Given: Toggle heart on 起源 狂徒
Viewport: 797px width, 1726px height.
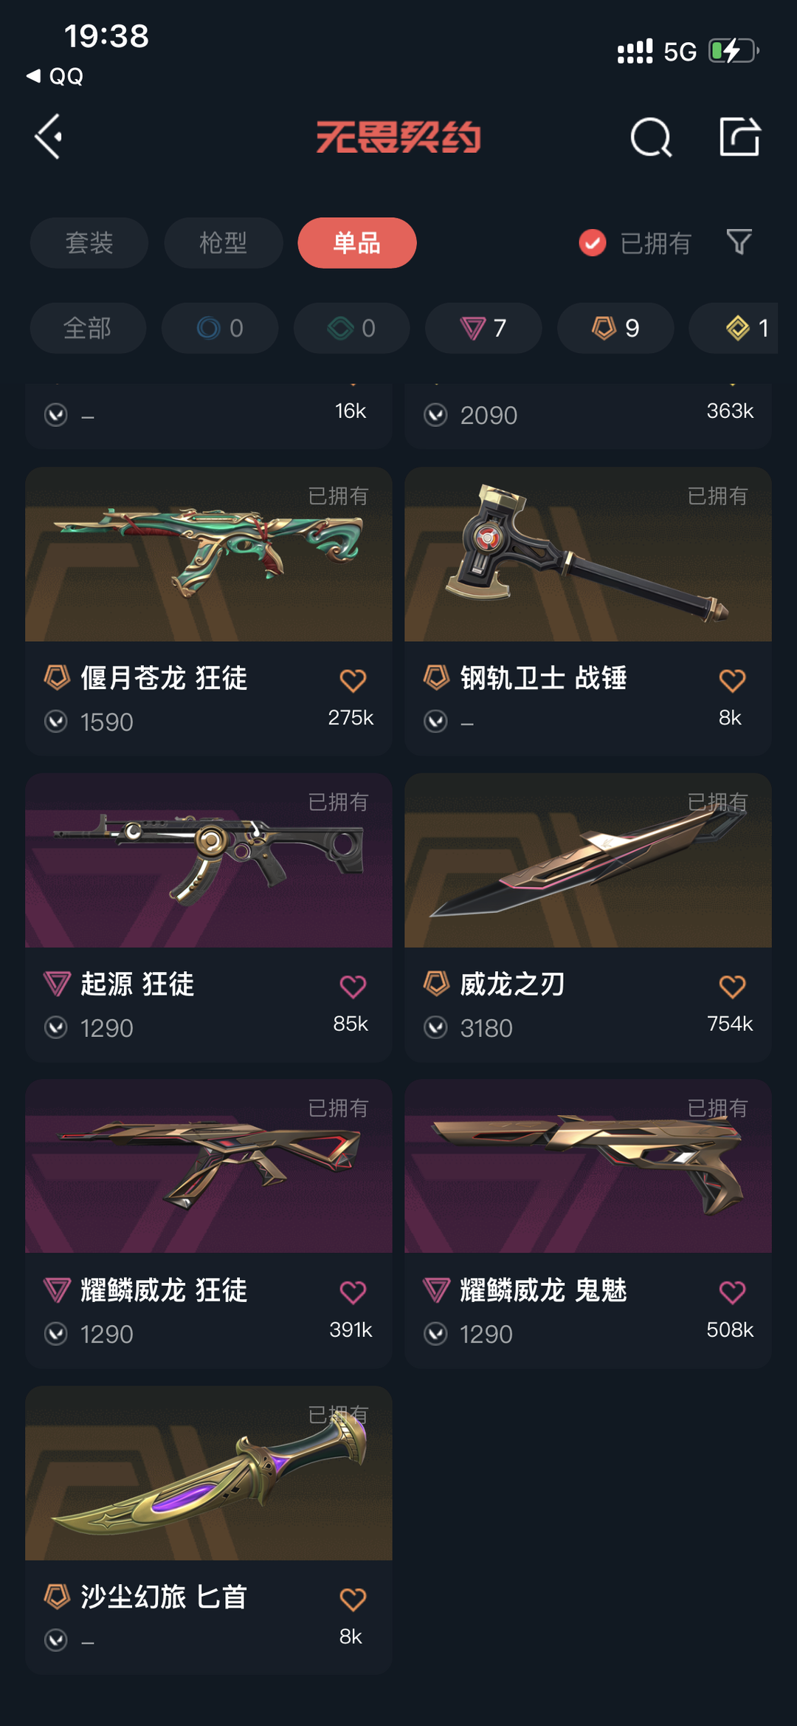Looking at the screenshot, I should 353,987.
